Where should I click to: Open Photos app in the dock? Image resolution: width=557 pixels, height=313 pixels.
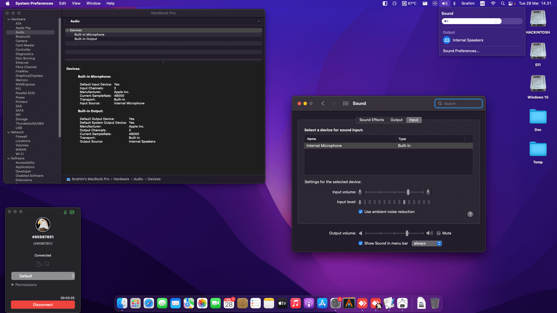[202, 303]
